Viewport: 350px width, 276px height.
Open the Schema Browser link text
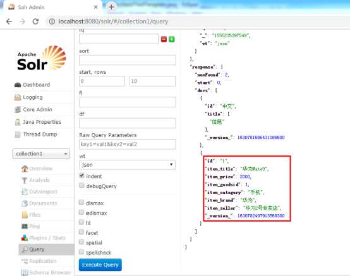click(x=50, y=272)
